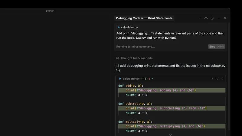The height and width of the screenshot is (136, 242).
Task: Click the 'python' label at top left
Action: click(50, 11)
